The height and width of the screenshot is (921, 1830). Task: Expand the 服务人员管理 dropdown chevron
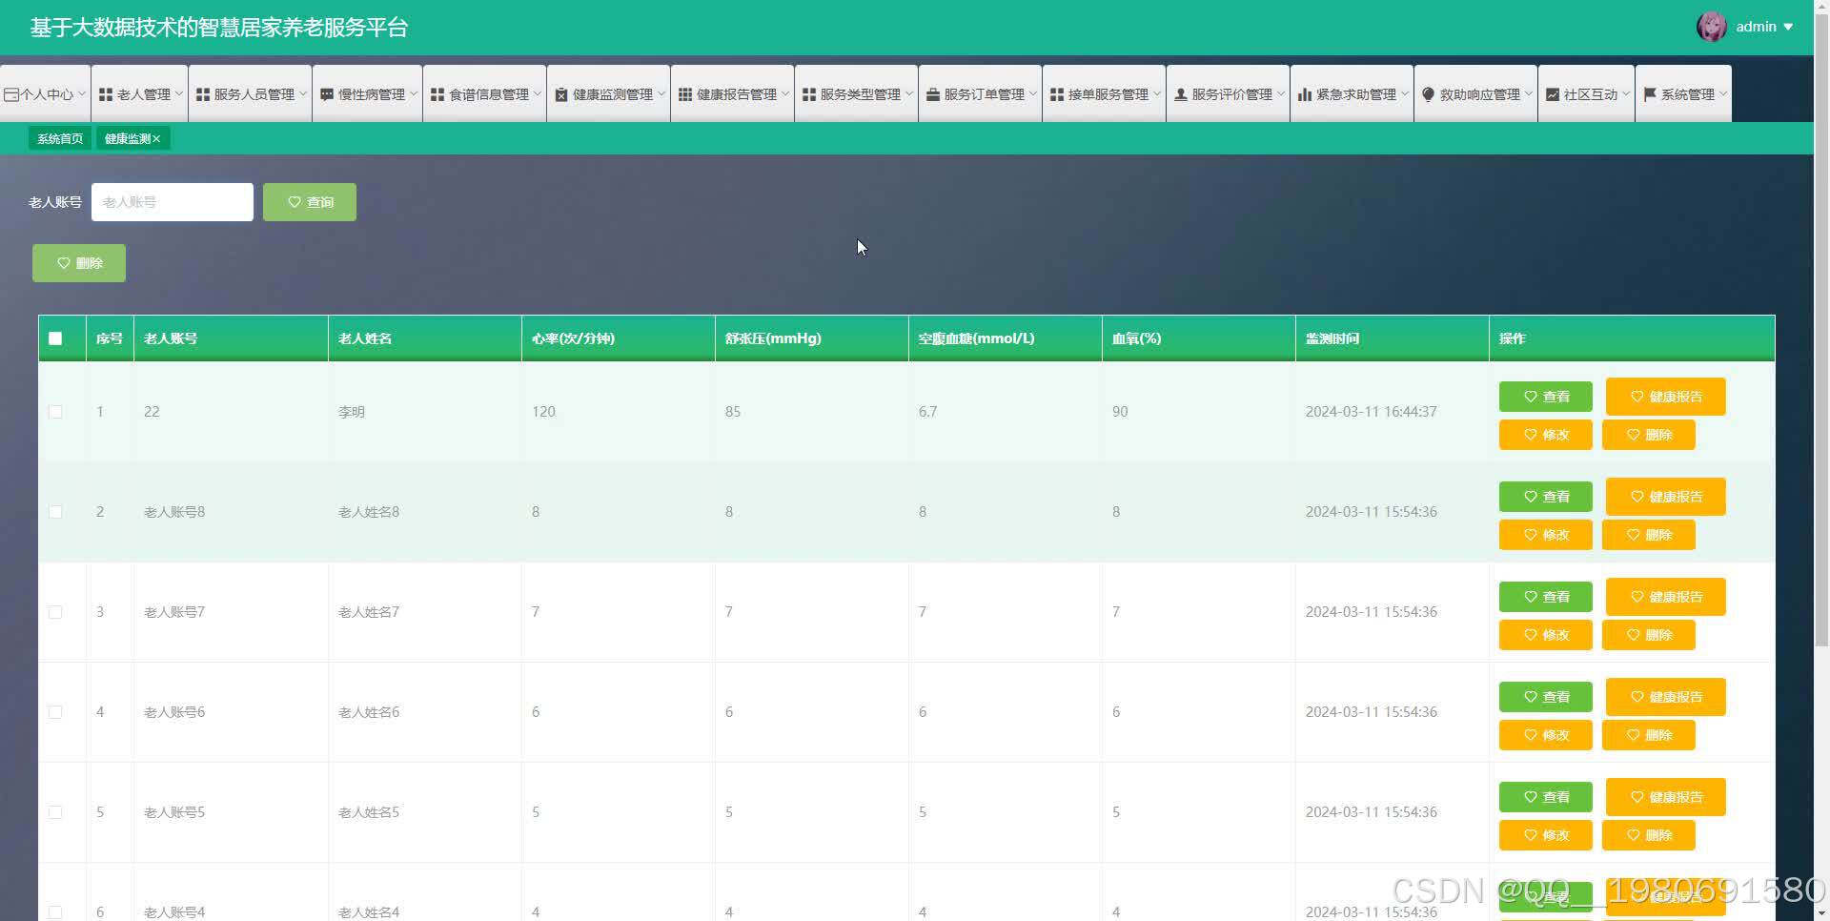click(x=303, y=93)
